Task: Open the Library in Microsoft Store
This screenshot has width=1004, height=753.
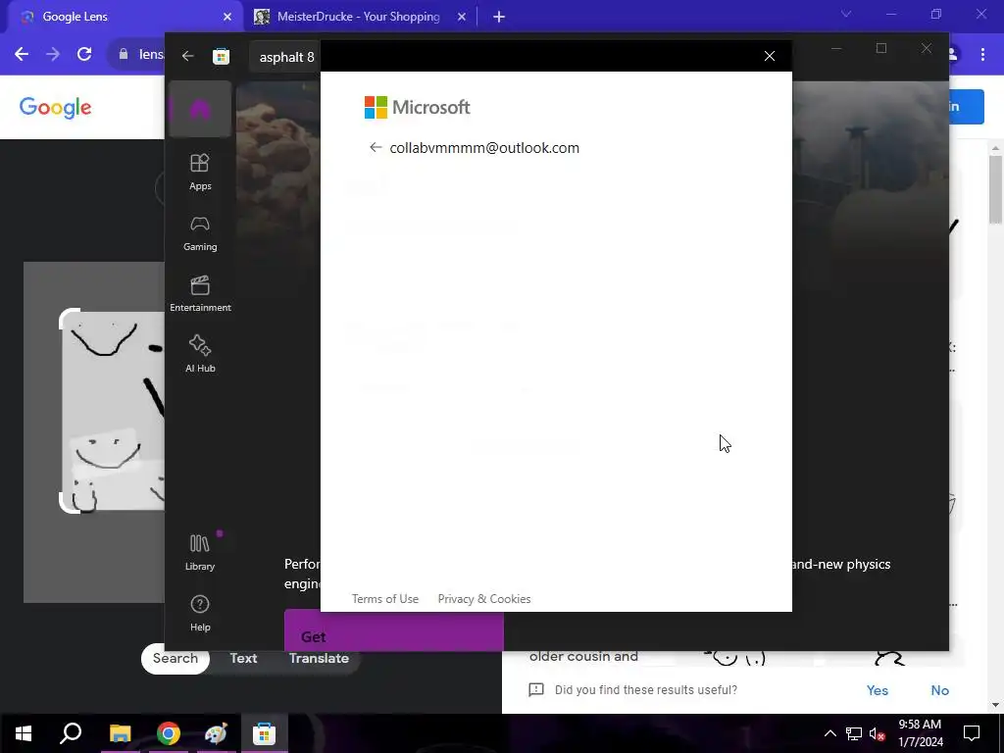Action: tap(200, 552)
